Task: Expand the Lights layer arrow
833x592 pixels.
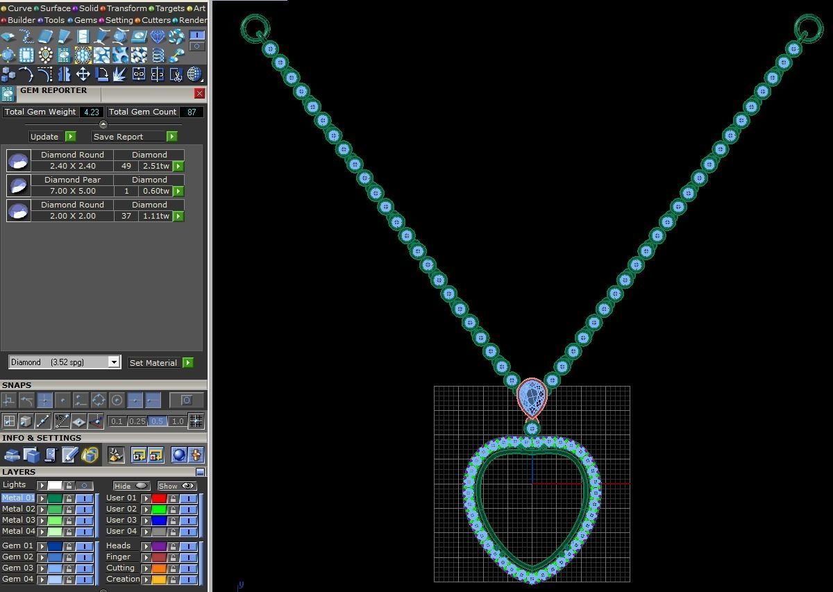Action: tap(42, 486)
